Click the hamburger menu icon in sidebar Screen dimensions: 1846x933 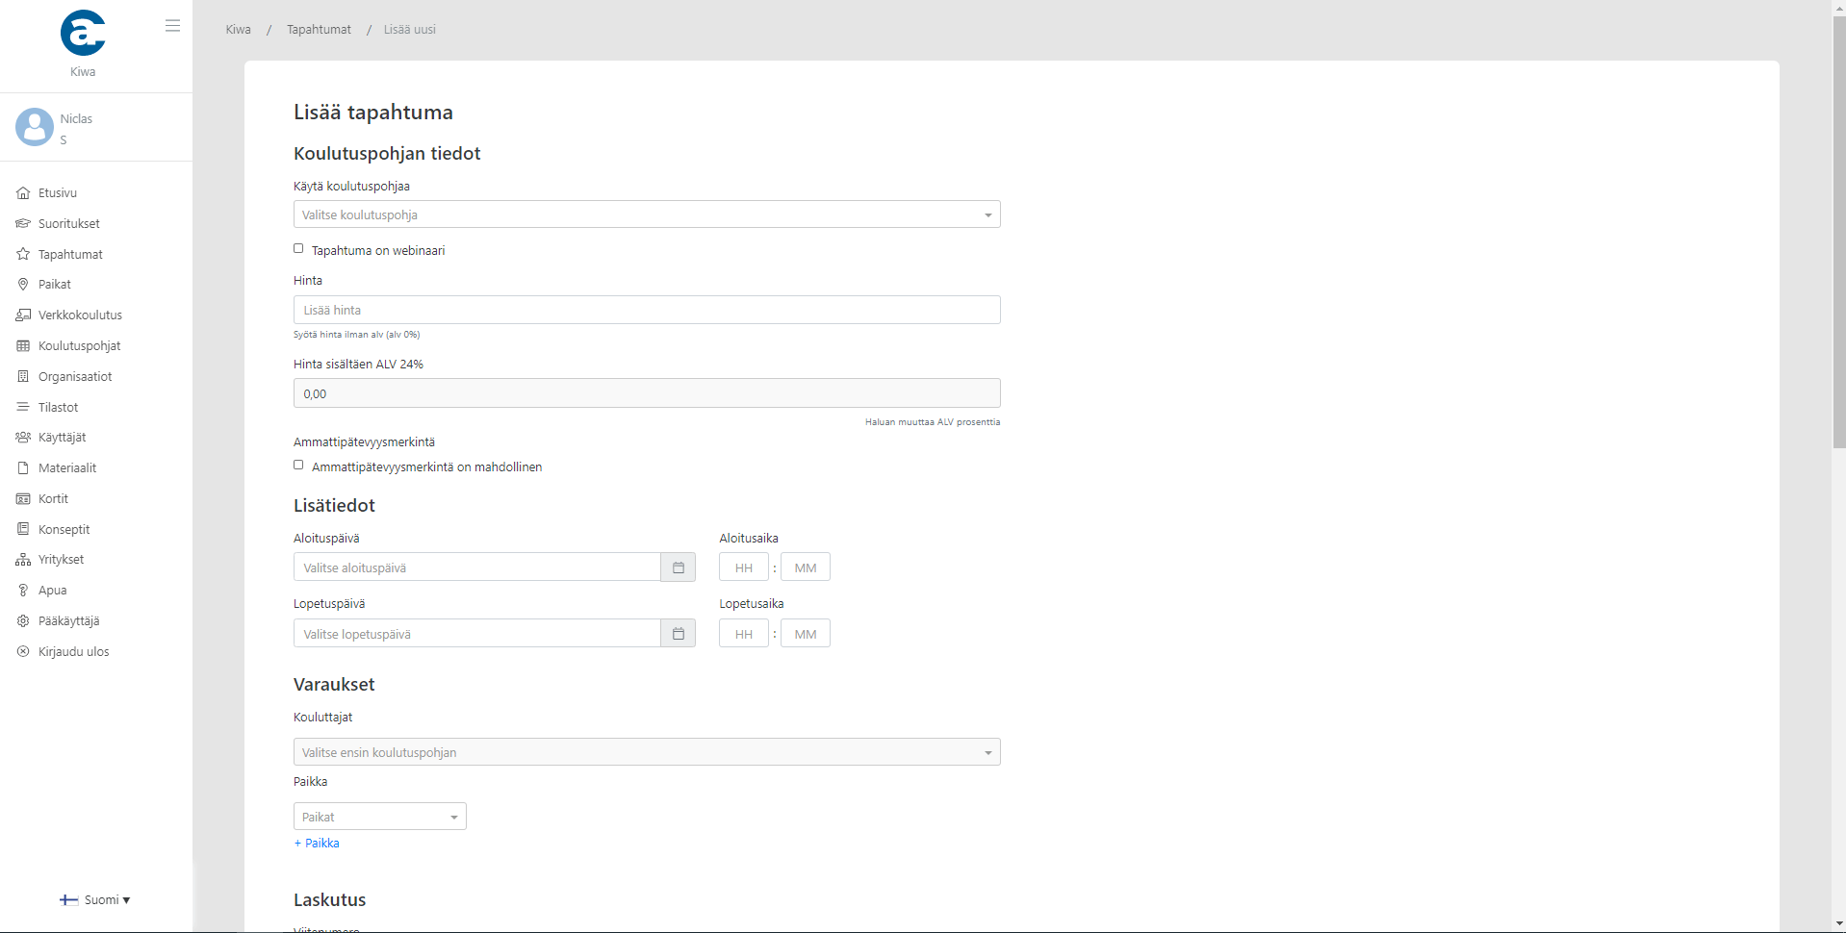(172, 26)
